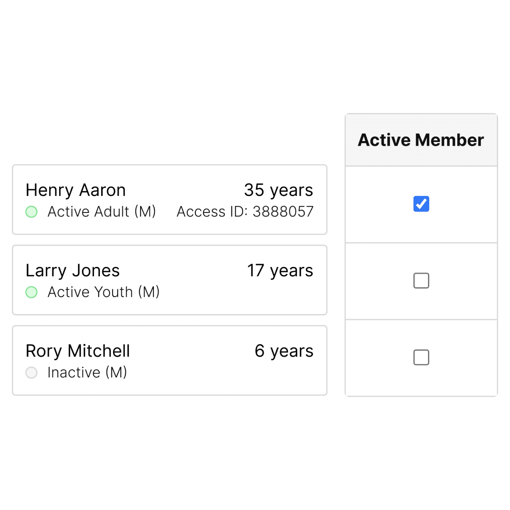Screen dimensions: 510x510
Task: Open the Larry Jones member name
Action: click(73, 271)
